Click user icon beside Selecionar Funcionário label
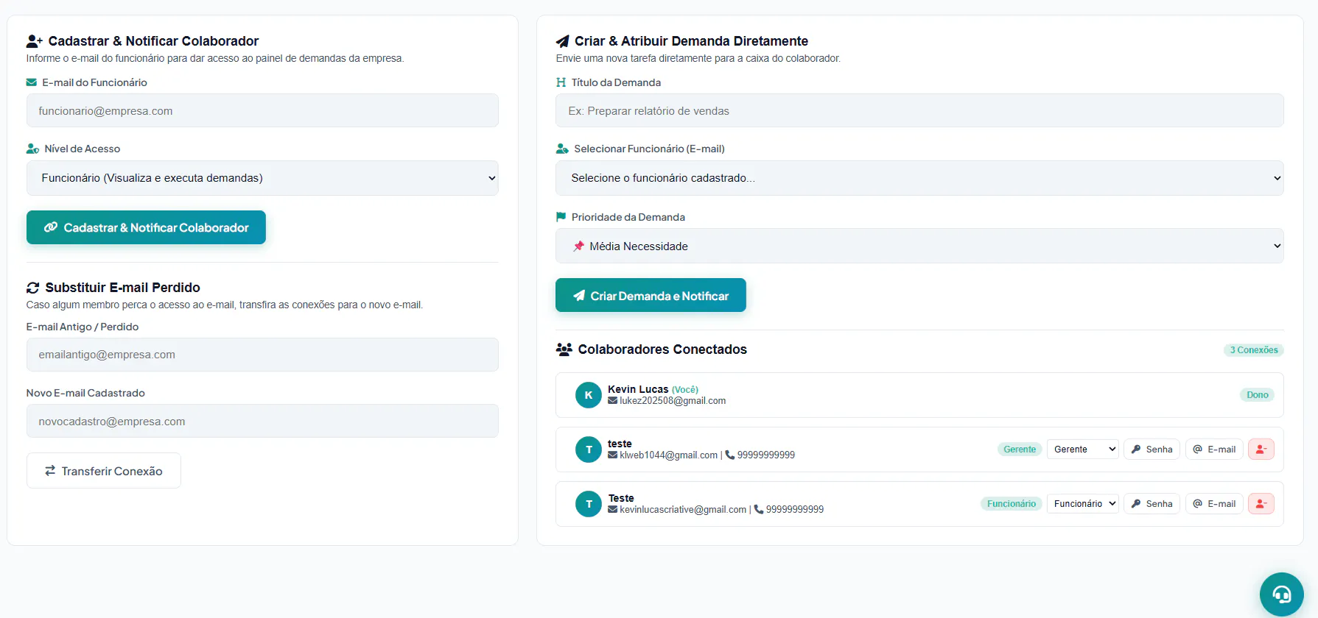1318x618 pixels. (562, 149)
